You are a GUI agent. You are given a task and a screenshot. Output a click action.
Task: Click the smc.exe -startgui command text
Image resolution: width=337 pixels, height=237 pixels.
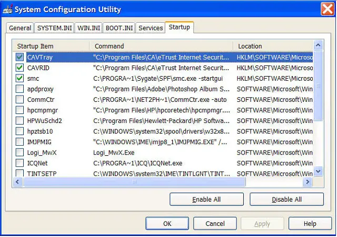[158, 79]
